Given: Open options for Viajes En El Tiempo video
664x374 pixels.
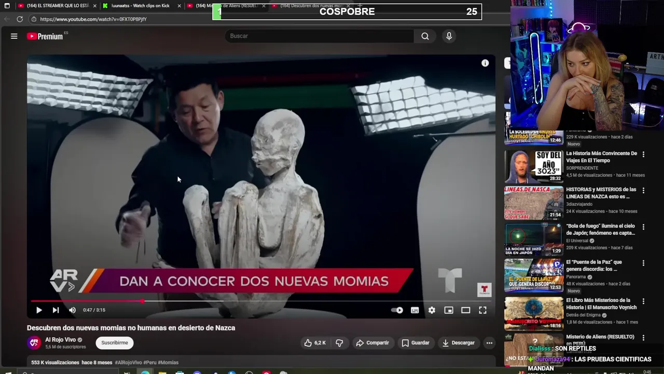Looking at the screenshot, I should coord(643,154).
